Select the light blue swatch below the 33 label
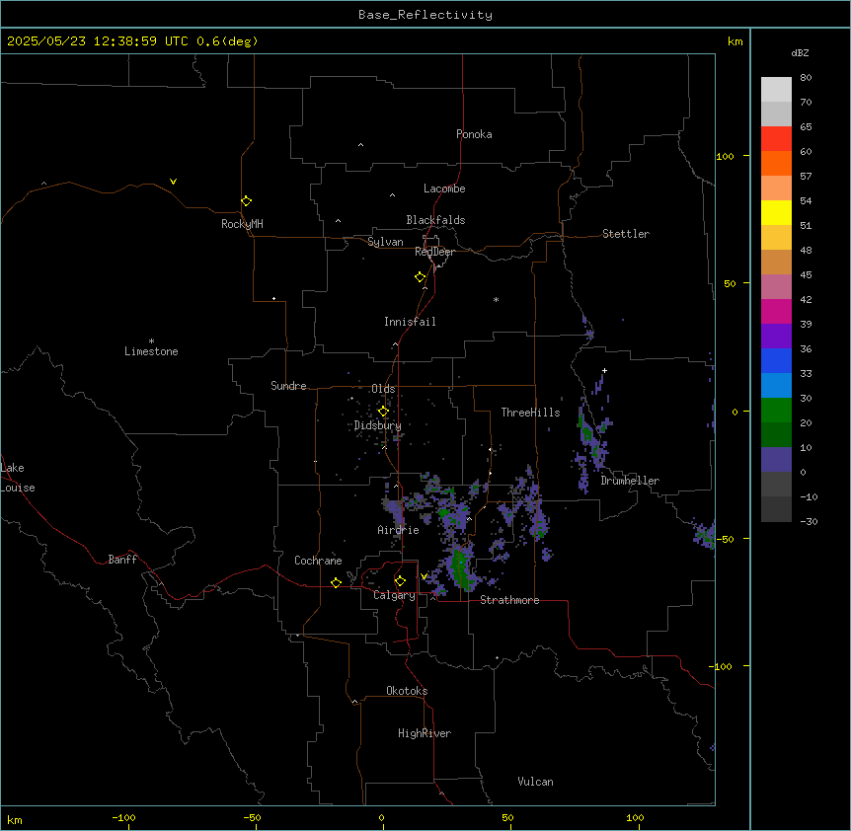This screenshot has height=831, width=851. (x=776, y=385)
